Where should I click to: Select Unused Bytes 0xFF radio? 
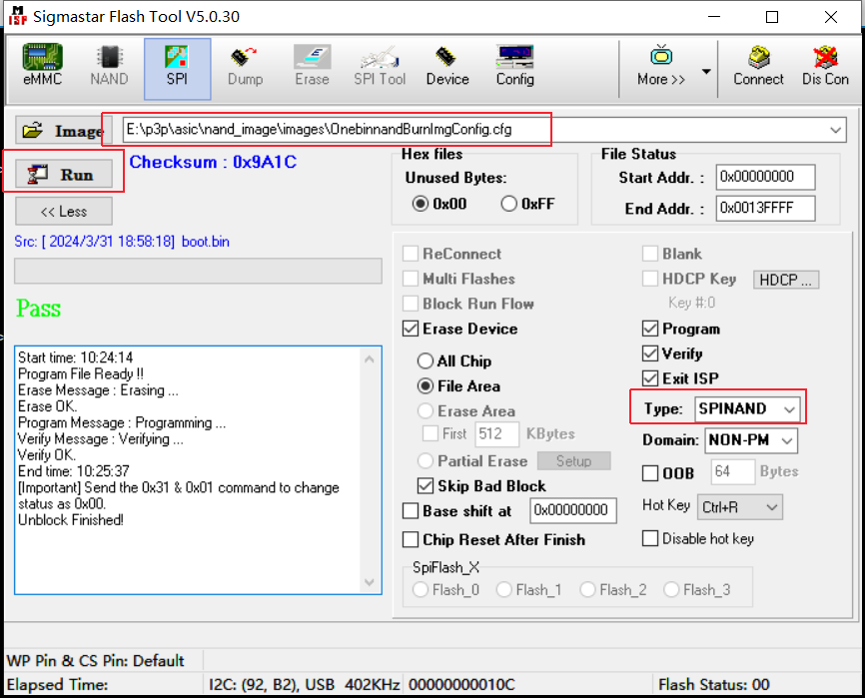pos(508,204)
